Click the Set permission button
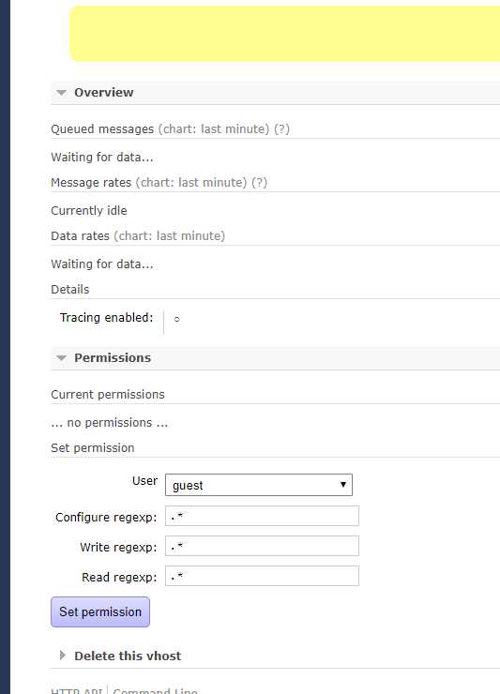The width and height of the screenshot is (500, 694). 100,612
